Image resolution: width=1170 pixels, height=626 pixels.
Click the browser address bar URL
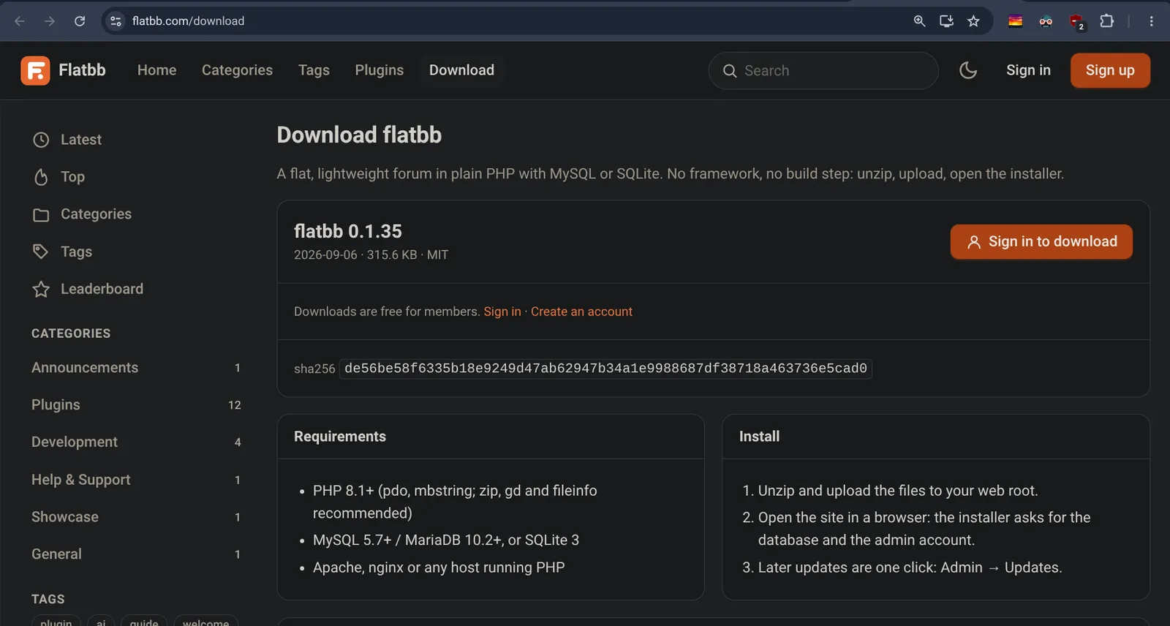point(188,21)
